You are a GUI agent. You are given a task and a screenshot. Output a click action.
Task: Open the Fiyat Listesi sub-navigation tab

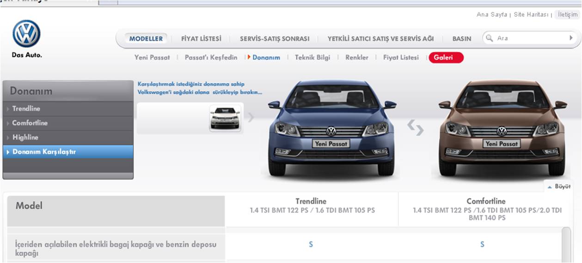coord(401,58)
